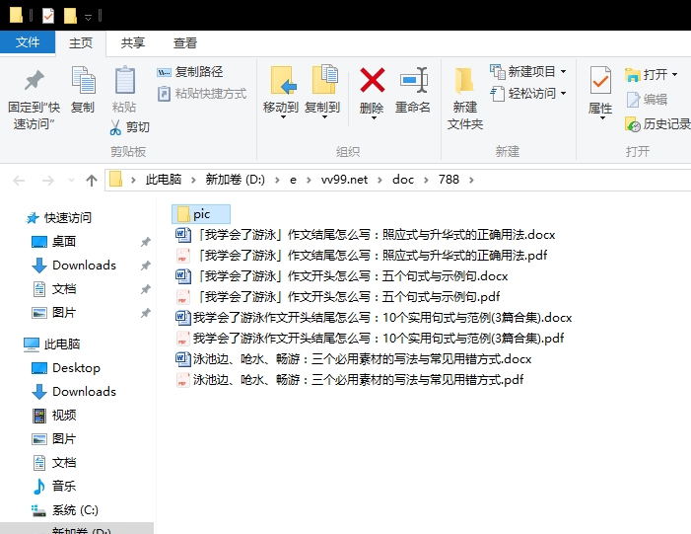This screenshot has height=534, width=691.
Task: Select 此电脑 in navigation pane
Action: click(51, 343)
